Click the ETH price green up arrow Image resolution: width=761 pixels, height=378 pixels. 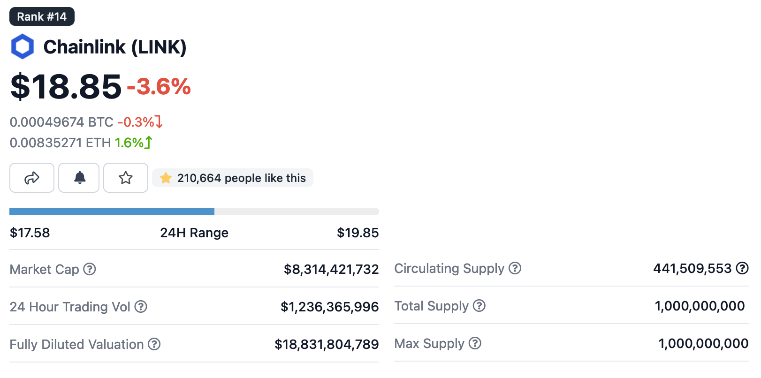click(149, 143)
